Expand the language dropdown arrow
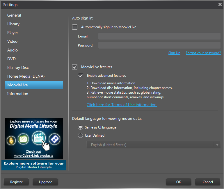This screenshot has height=189, width=224. point(217,145)
